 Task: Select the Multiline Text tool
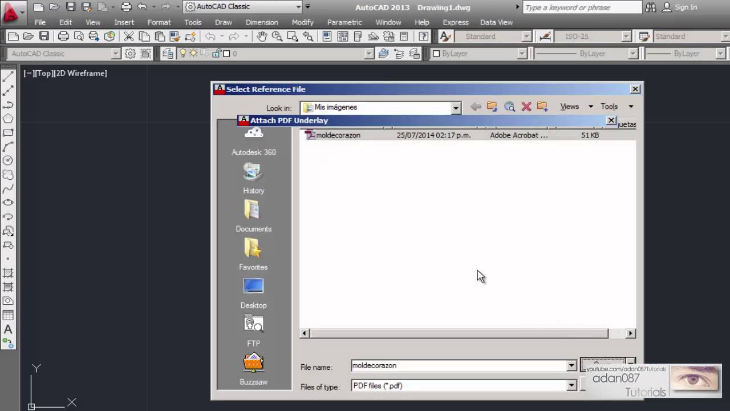8,329
